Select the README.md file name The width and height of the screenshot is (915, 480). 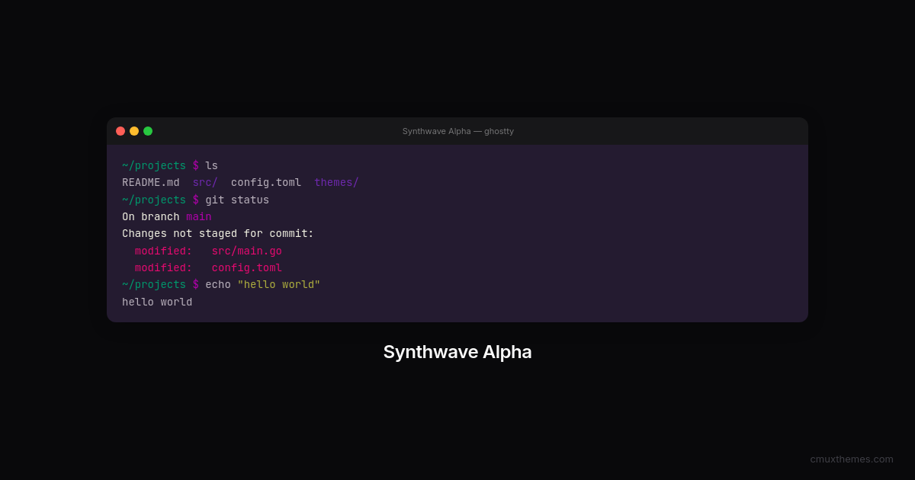(151, 183)
